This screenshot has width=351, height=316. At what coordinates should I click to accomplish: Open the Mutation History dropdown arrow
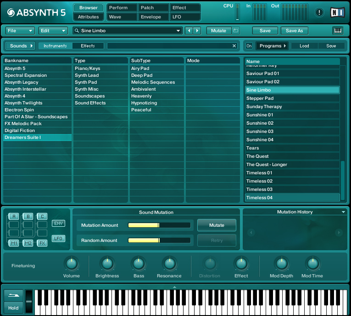click(343, 212)
